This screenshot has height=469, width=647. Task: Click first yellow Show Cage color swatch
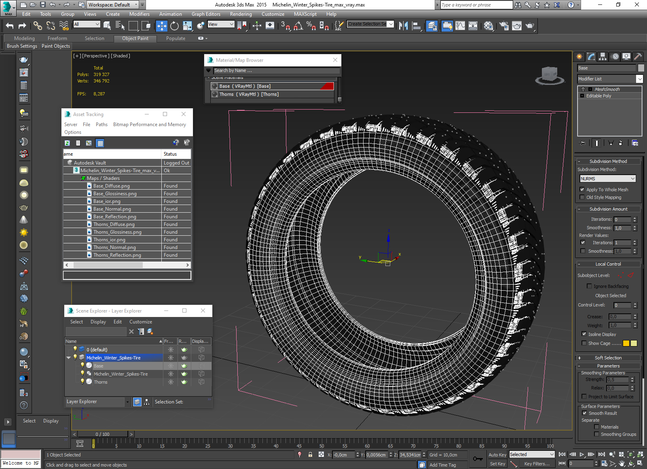tap(626, 343)
